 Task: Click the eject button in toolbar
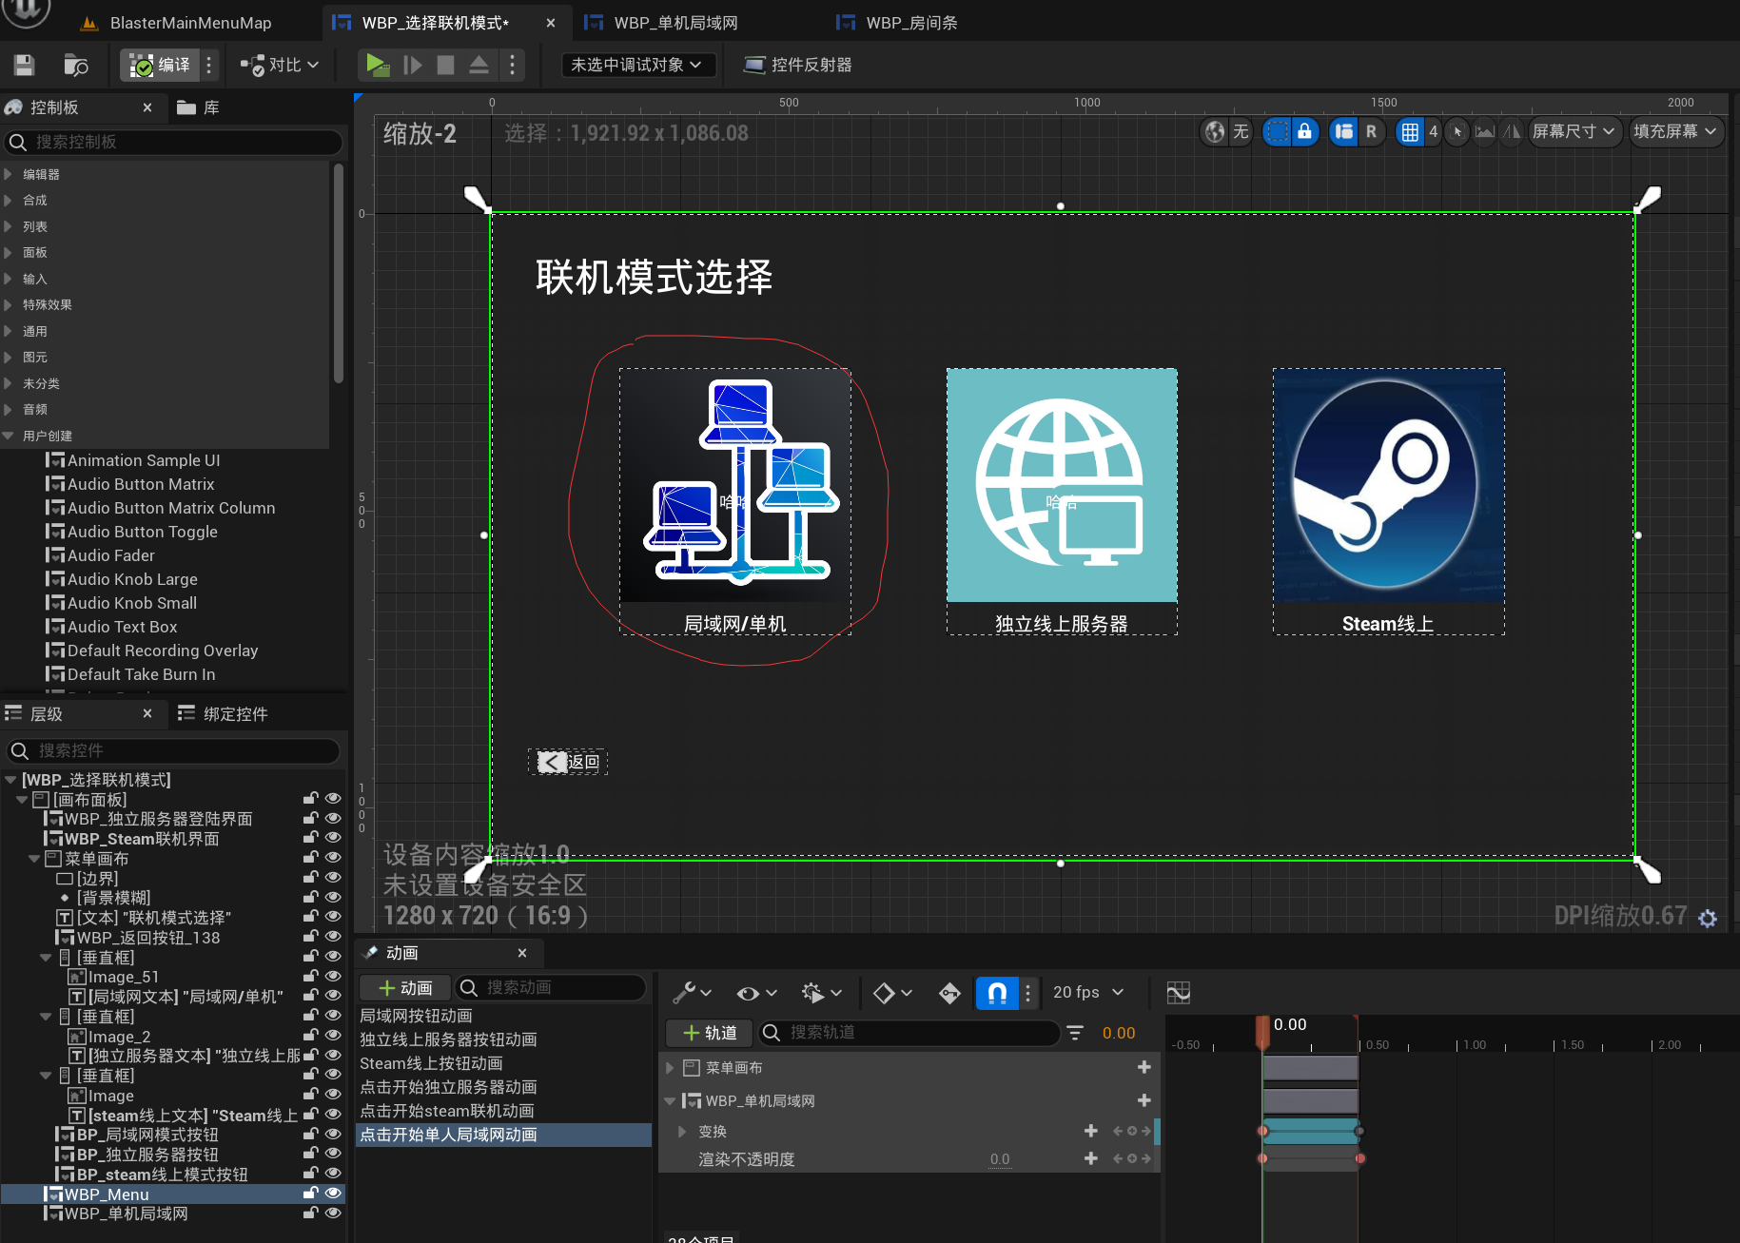click(x=479, y=65)
